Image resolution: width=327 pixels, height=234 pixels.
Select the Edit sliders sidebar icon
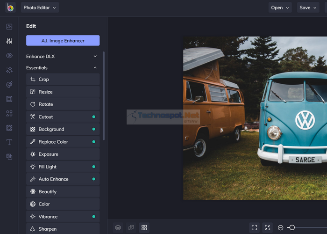point(9,41)
